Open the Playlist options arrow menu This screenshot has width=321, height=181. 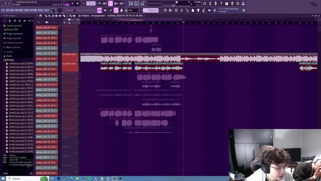pos(37,16)
